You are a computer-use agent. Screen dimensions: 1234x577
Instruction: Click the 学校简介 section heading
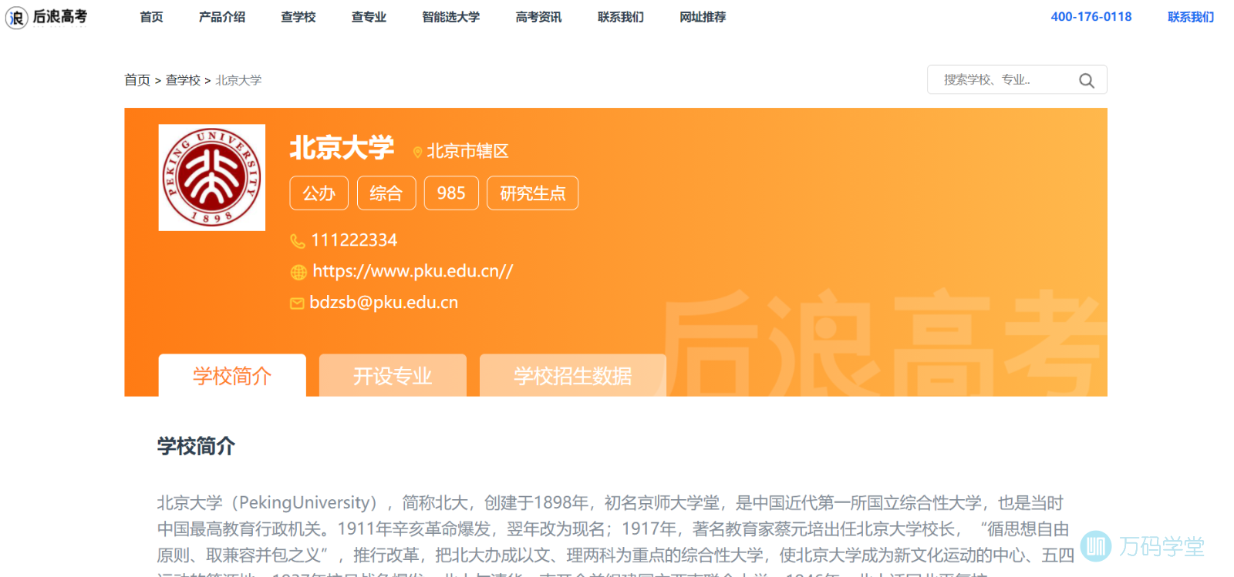tap(196, 446)
